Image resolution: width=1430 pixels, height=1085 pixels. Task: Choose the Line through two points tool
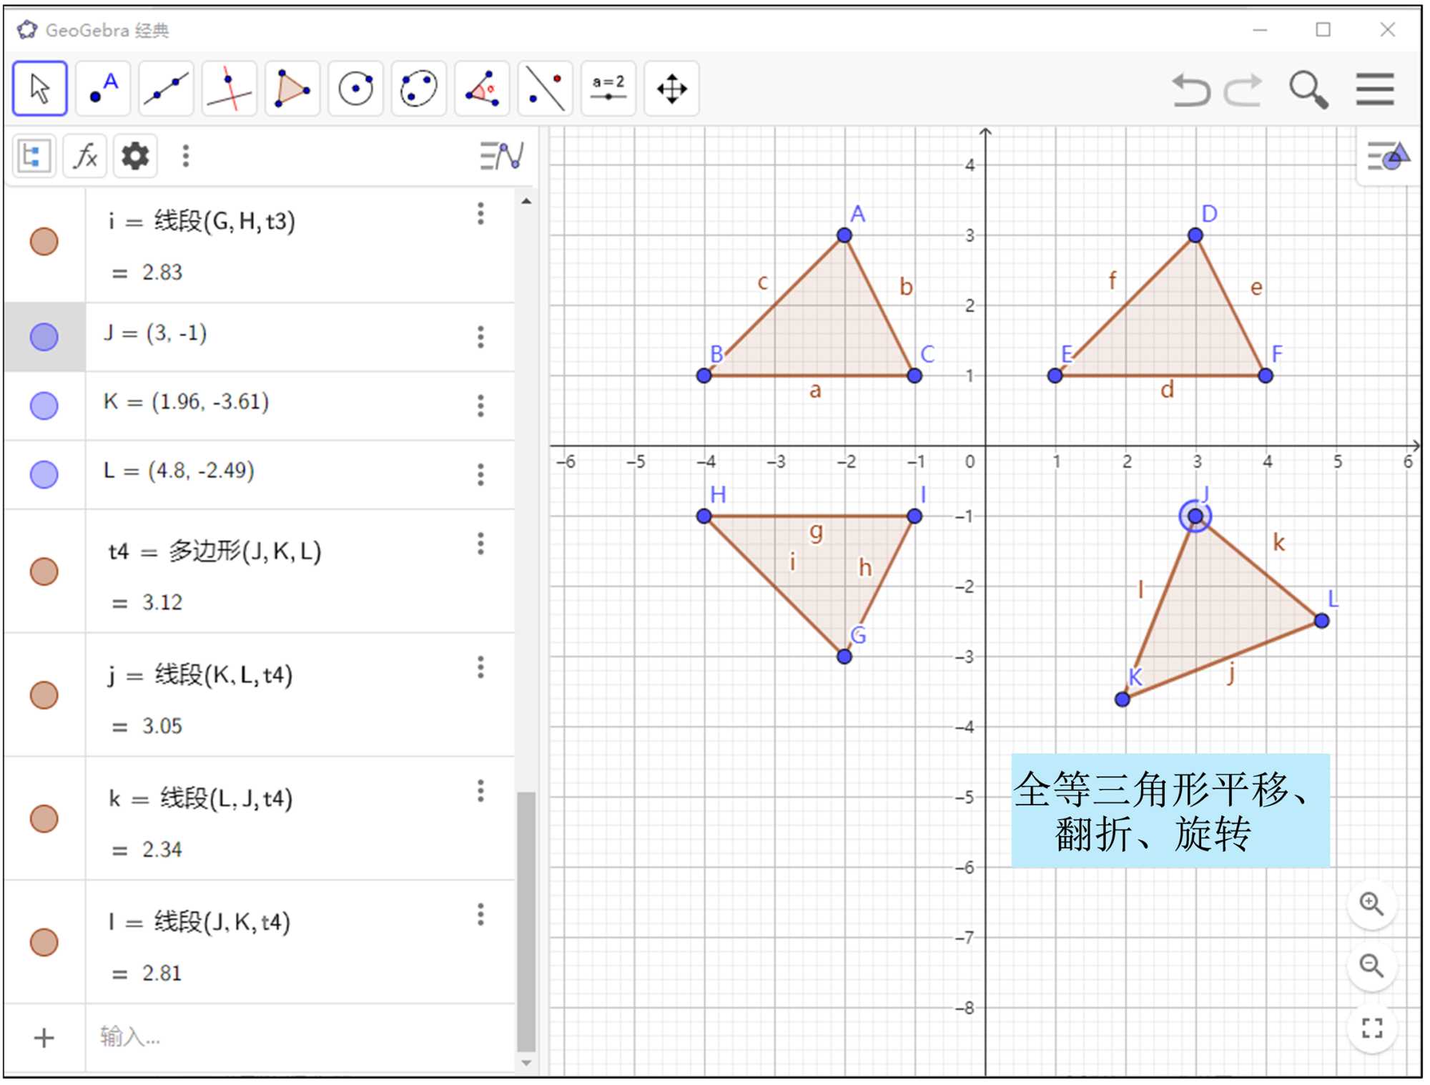166,89
